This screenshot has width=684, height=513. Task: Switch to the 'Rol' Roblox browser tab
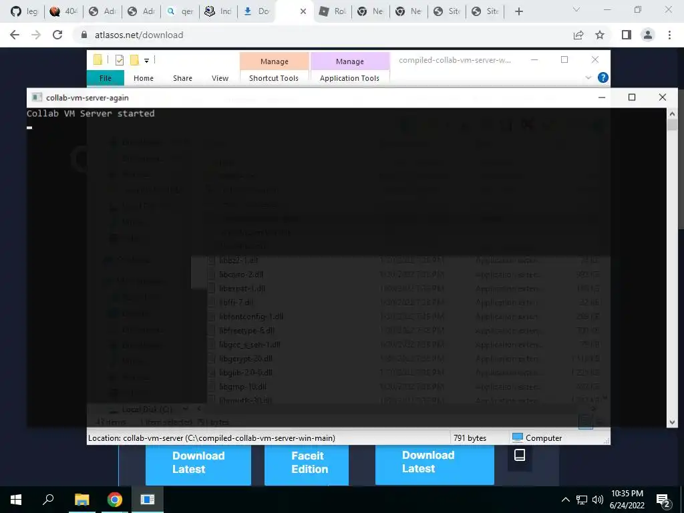pos(332,11)
